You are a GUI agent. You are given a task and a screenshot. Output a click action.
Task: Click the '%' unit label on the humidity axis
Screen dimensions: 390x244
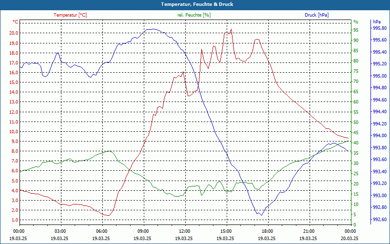point(356,22)
